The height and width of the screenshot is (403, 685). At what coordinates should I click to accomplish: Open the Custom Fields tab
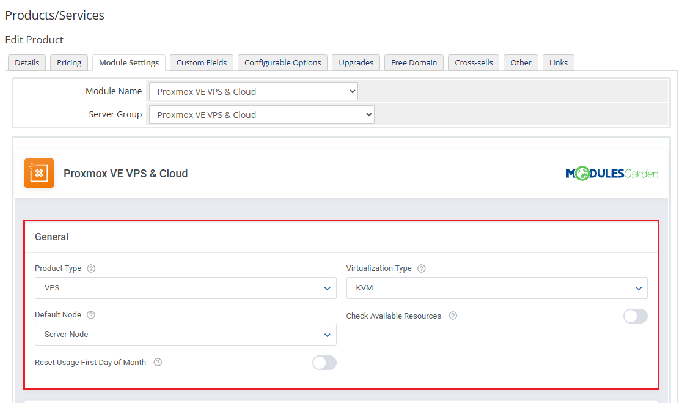click(x=202, y=62)
